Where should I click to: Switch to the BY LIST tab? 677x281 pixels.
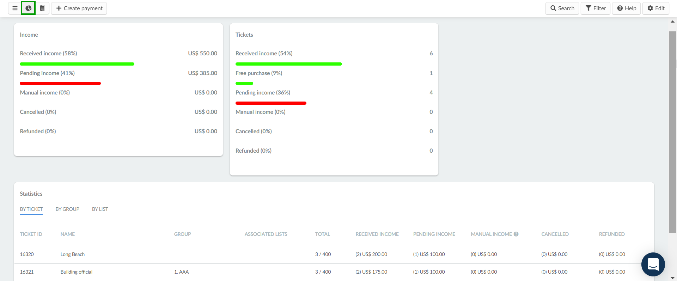coord(100,209)
